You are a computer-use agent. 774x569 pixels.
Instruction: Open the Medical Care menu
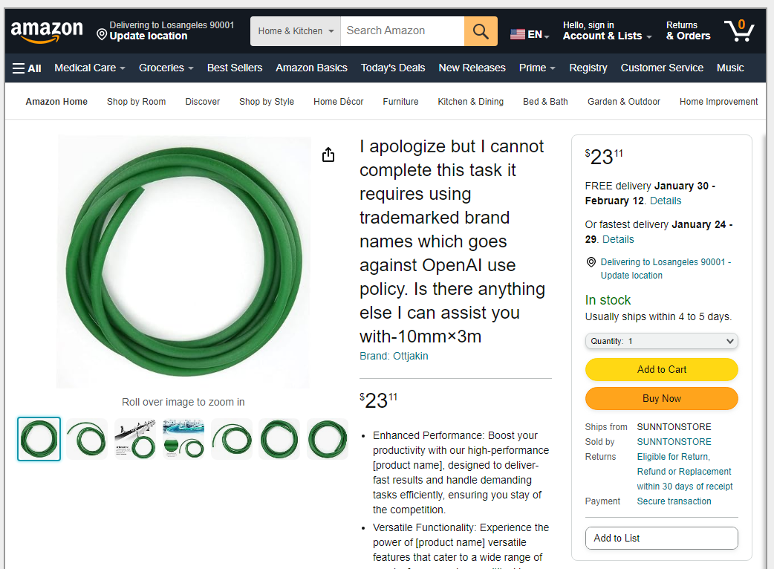[x=90, y=68]
